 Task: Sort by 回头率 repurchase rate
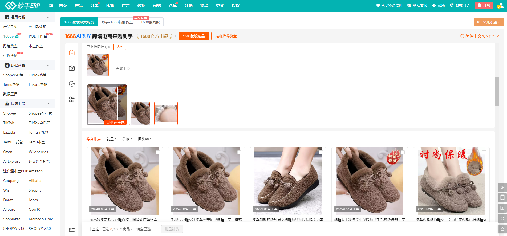pyautogui.click(x=145, y=139)
